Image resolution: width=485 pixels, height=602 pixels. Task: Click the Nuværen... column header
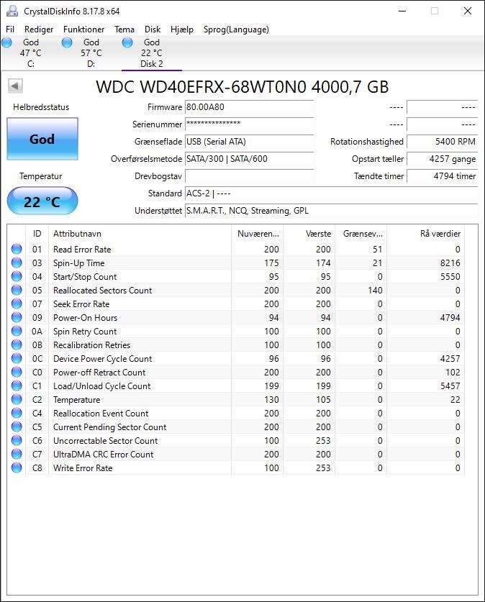258,234
